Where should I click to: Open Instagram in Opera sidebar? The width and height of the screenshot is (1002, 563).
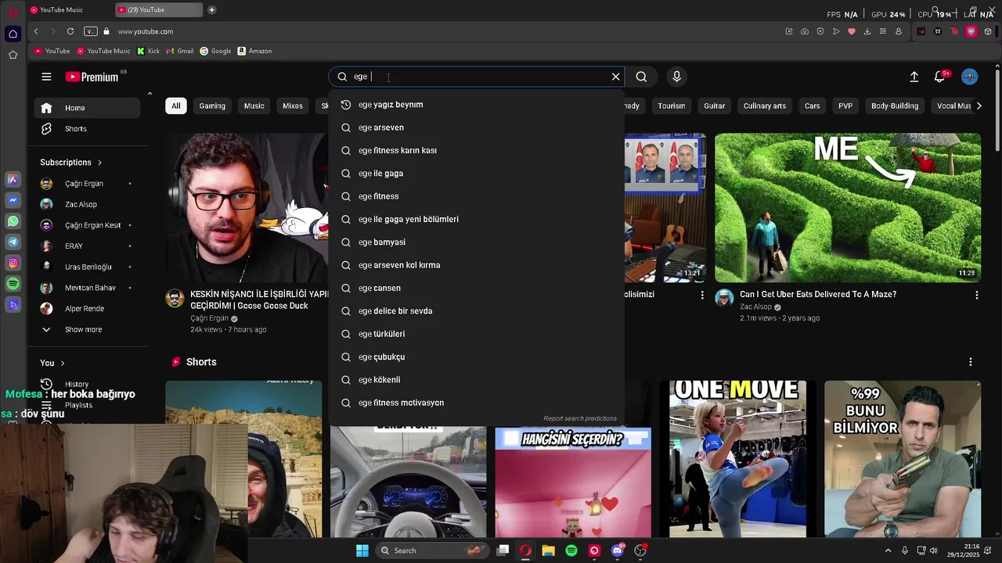(13, 264)
